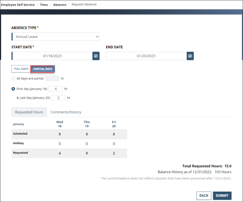This screenshot has width=243, height=202.
Task: Navigate to Employee Self Service breadcrumb
Action: pyautogui.click(x=18, y=4)
